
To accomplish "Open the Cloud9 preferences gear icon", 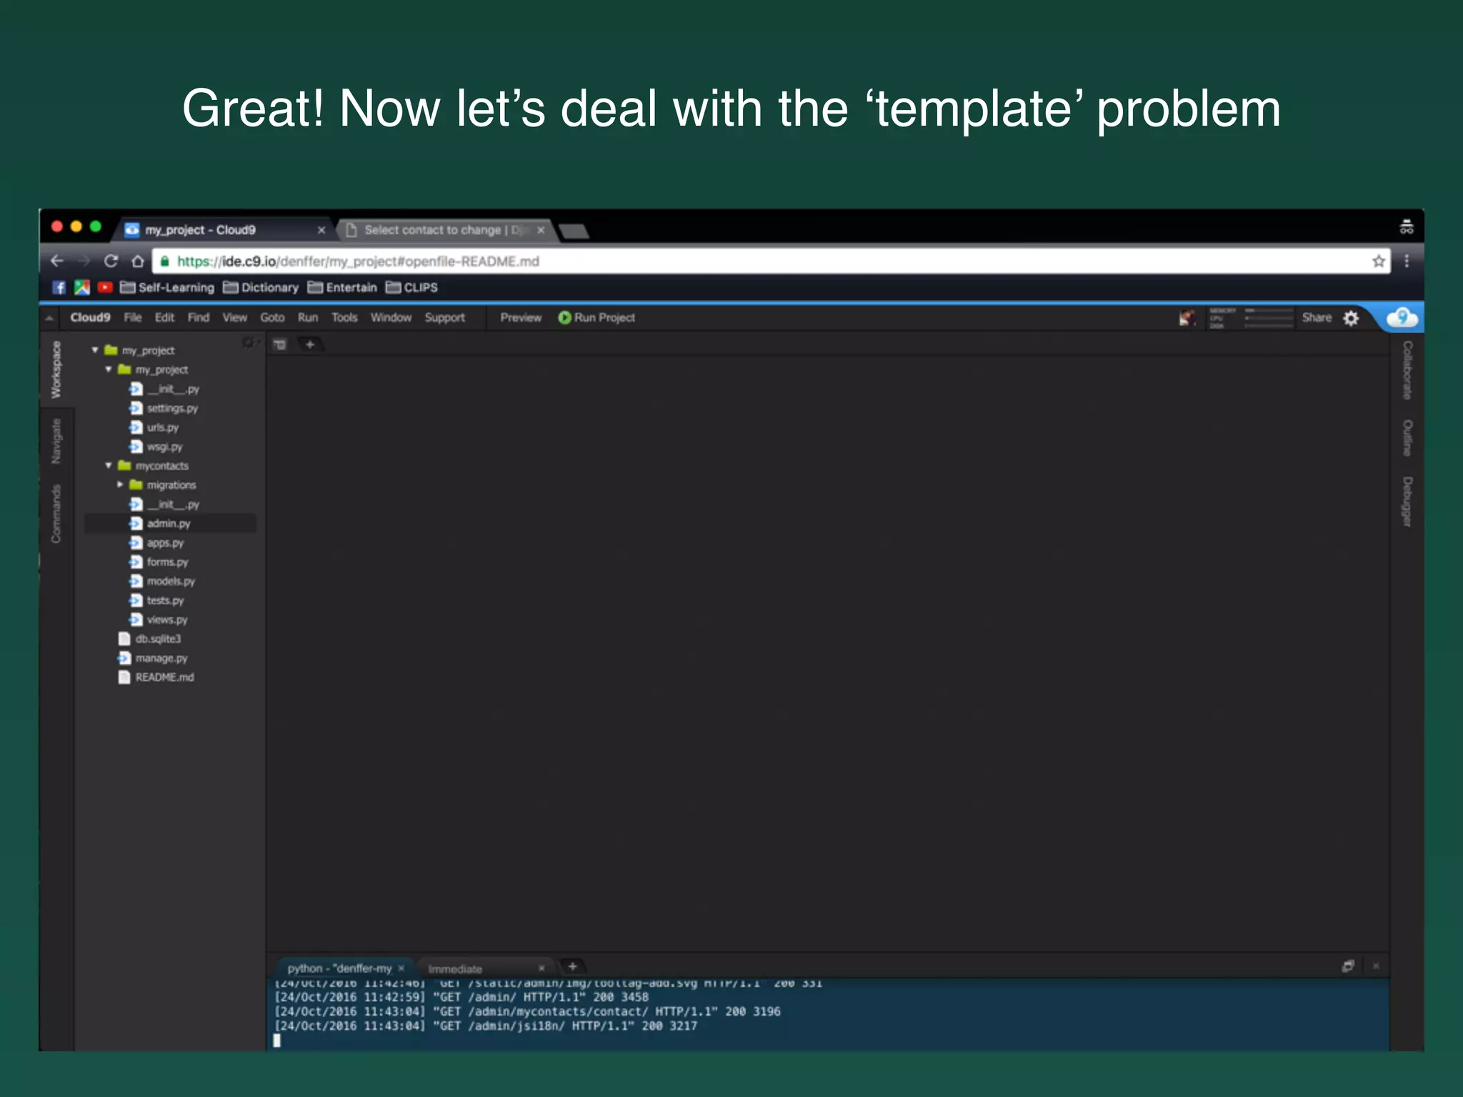I will tap(1351, 318).
